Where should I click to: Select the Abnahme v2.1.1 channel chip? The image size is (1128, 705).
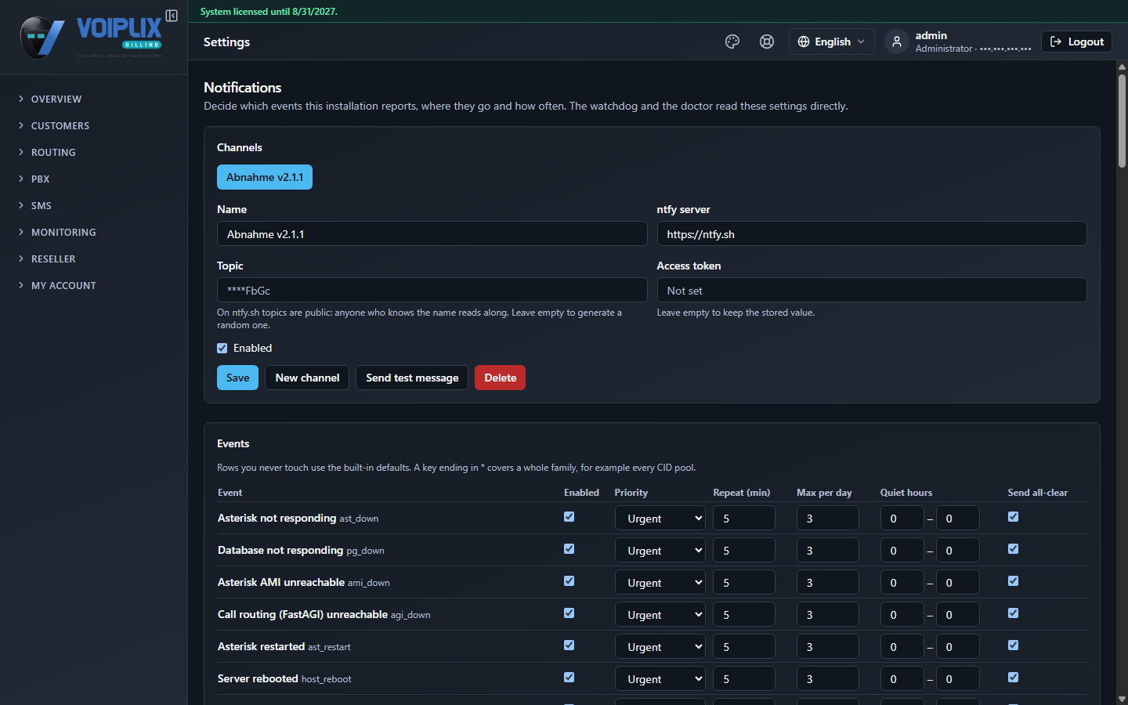click(x=265, y=177)
